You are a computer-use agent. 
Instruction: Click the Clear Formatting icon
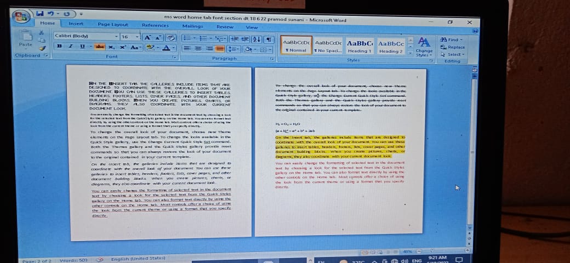170,37
